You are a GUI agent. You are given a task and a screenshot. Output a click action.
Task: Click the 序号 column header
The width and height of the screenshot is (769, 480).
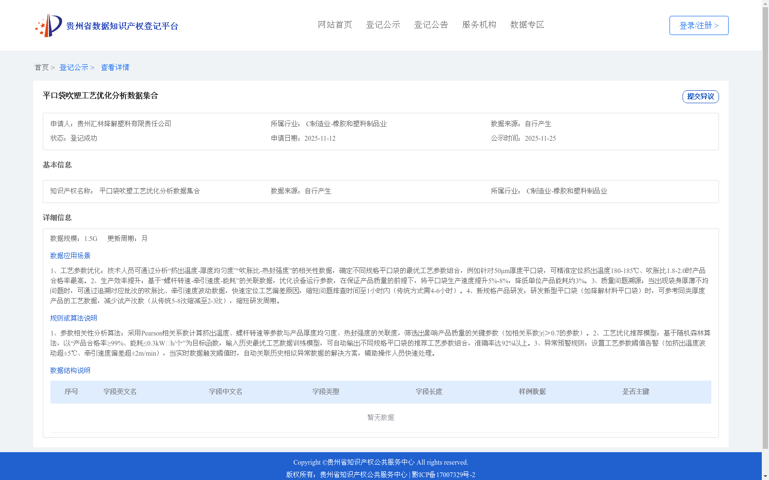(x=71, y=392)
